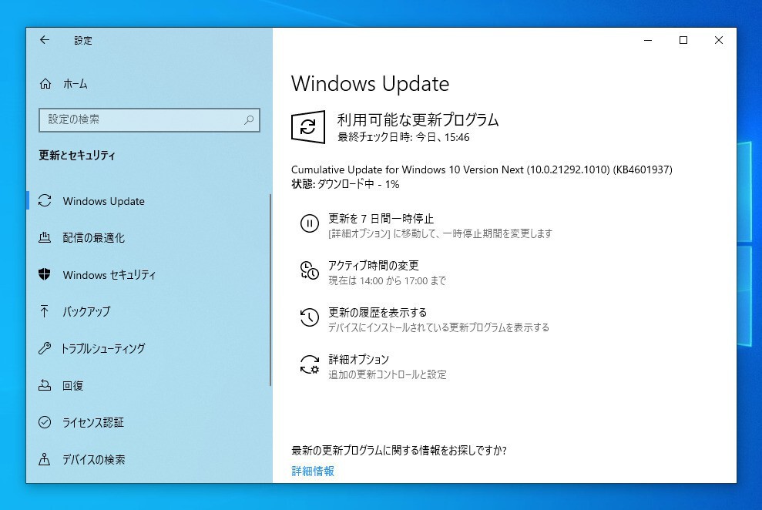
Task: Click 更新を 7 日間一時停止
Action: click(381, 219)
